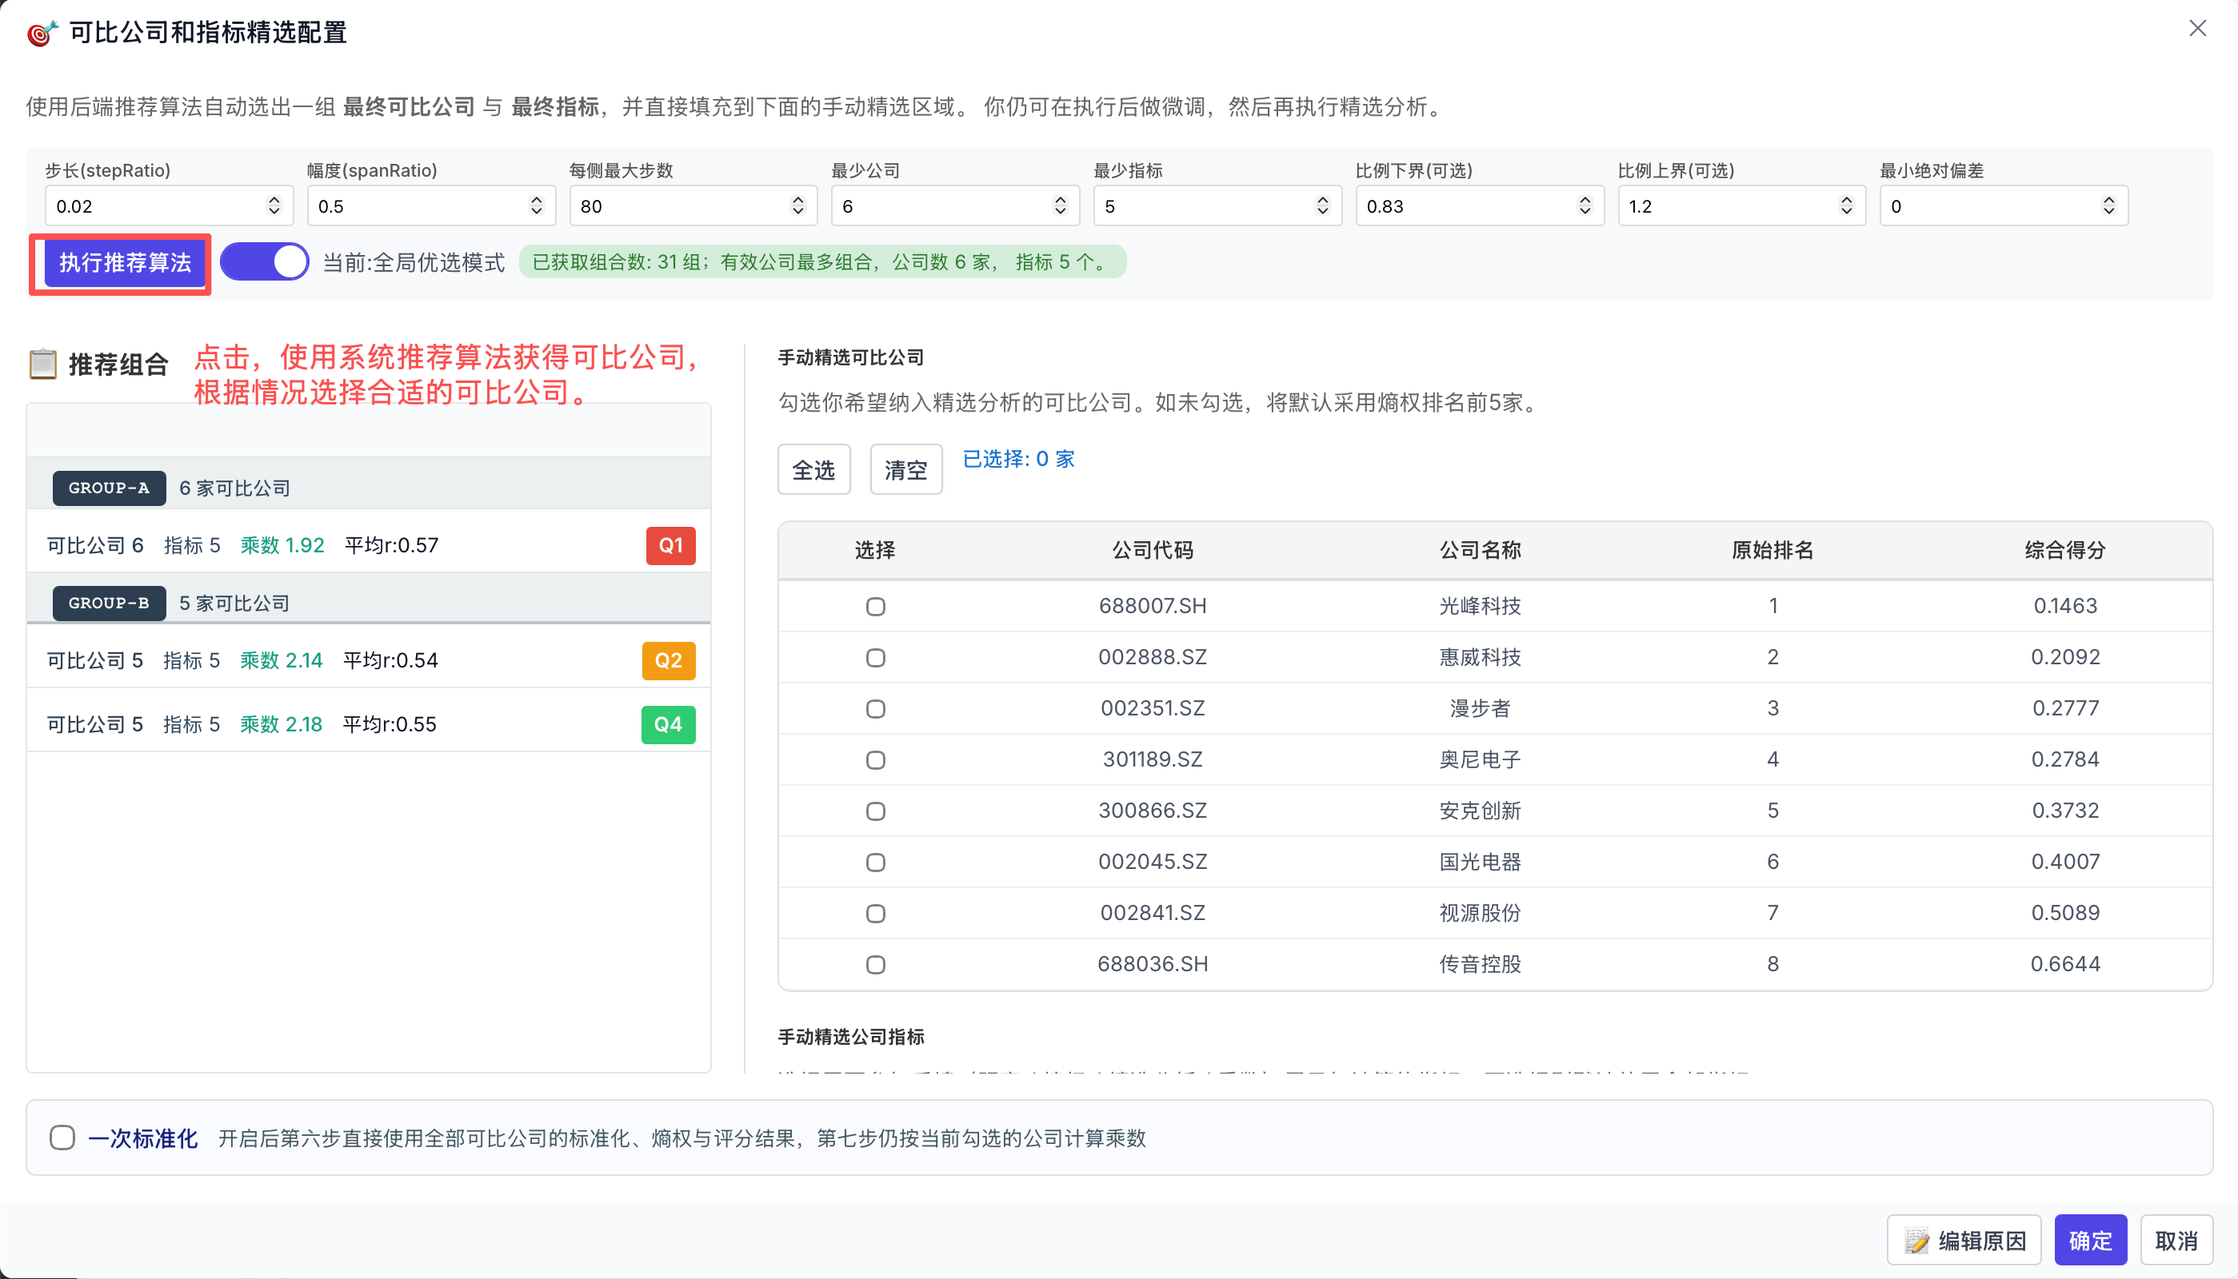Close the configuration dialog with X icon
2238x1279 pixels.
(2196, 28)
